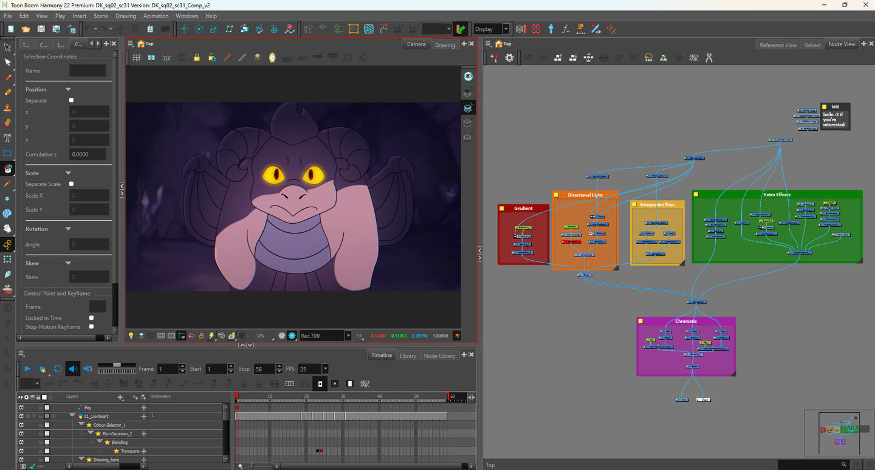Toggle the grid icon in Camera view
The height and width of the screenshot is (470, 875).
(x=137, y=58)
